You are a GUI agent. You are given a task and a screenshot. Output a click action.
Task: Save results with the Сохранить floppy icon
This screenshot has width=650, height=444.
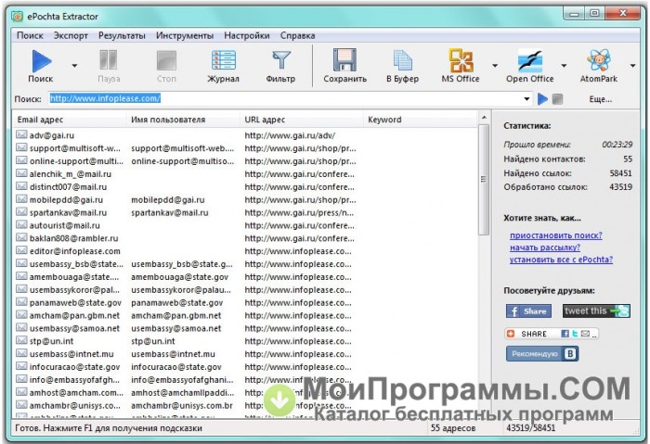[x=344, y=60]
